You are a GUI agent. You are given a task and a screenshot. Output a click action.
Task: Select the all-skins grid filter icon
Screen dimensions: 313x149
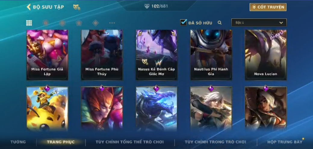tap(29, 23)
